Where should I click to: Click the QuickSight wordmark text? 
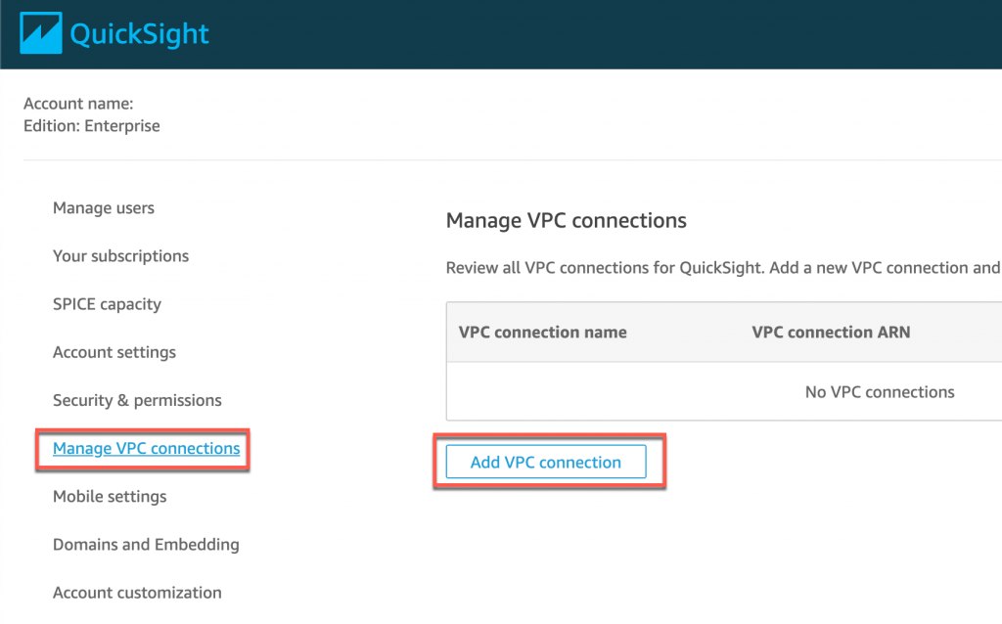pos(139,35)
